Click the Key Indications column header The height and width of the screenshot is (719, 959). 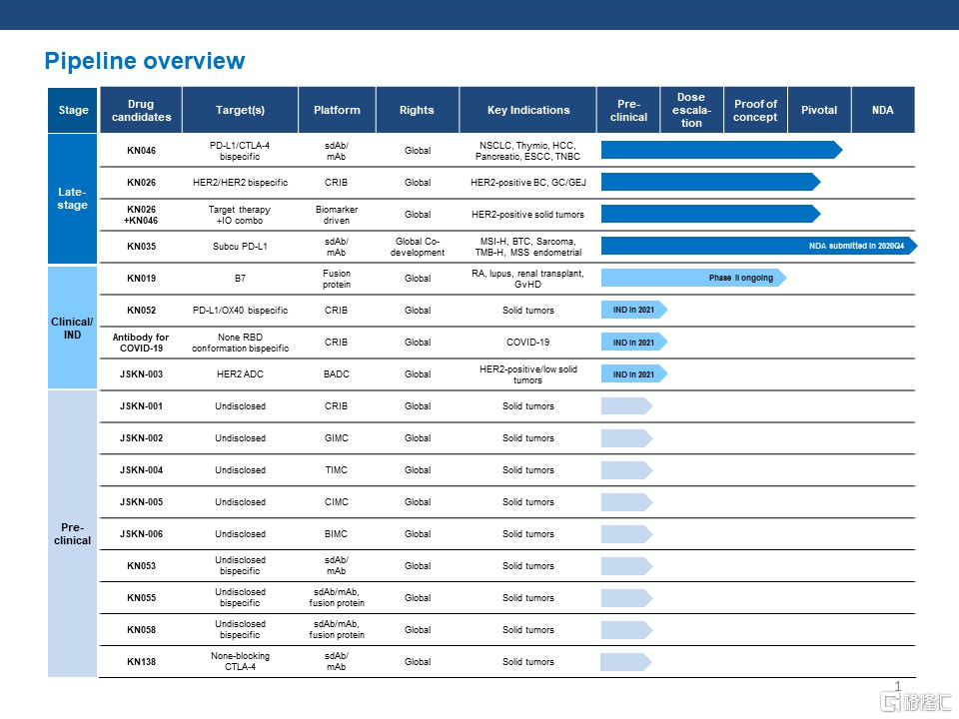point(528,110)
